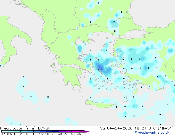Select the purple 35 mm legend swatch

tap(69, 131)
